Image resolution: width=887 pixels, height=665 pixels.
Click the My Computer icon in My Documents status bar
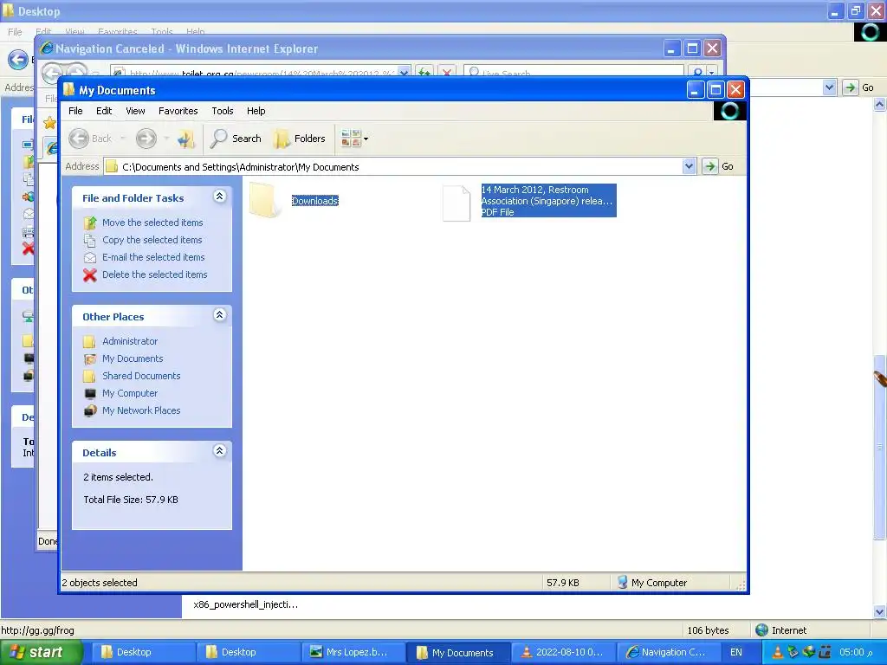tap(622, 583)
